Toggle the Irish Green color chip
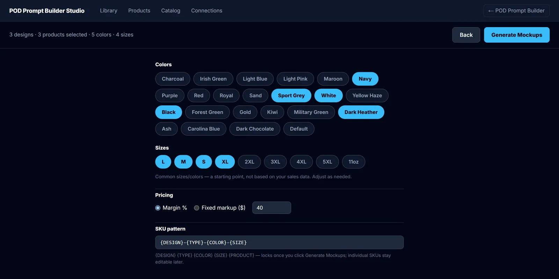The height and width of the screenshot is (279, 559). point(213,79)
